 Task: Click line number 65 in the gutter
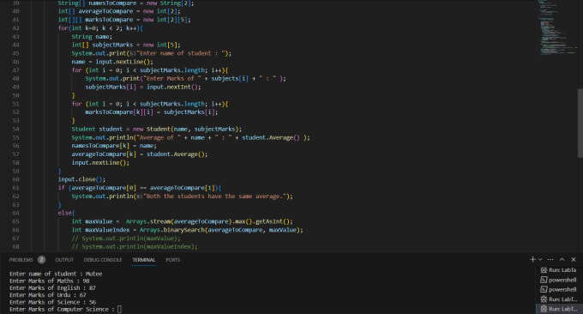click(15, 221)
